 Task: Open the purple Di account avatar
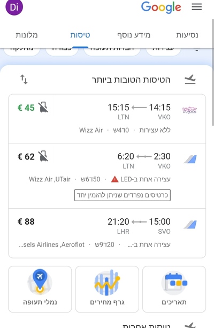(x=14, y=7)
